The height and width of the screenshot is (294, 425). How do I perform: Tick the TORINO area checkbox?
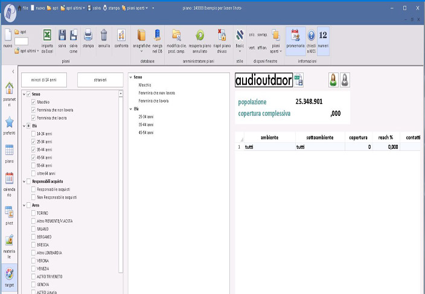pyautogui.click(x=33, y=213)
